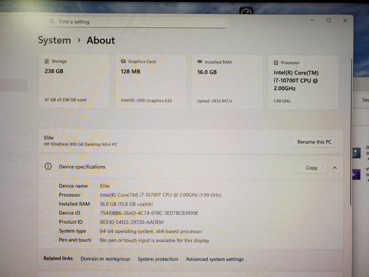Close the Settings window
Screen dimensions: 369x277
pyautogui.click(x=345, y=21)
